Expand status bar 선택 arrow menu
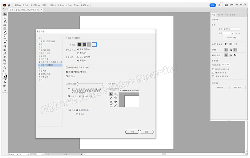This screenshot has height=158, width=250. 82,154
